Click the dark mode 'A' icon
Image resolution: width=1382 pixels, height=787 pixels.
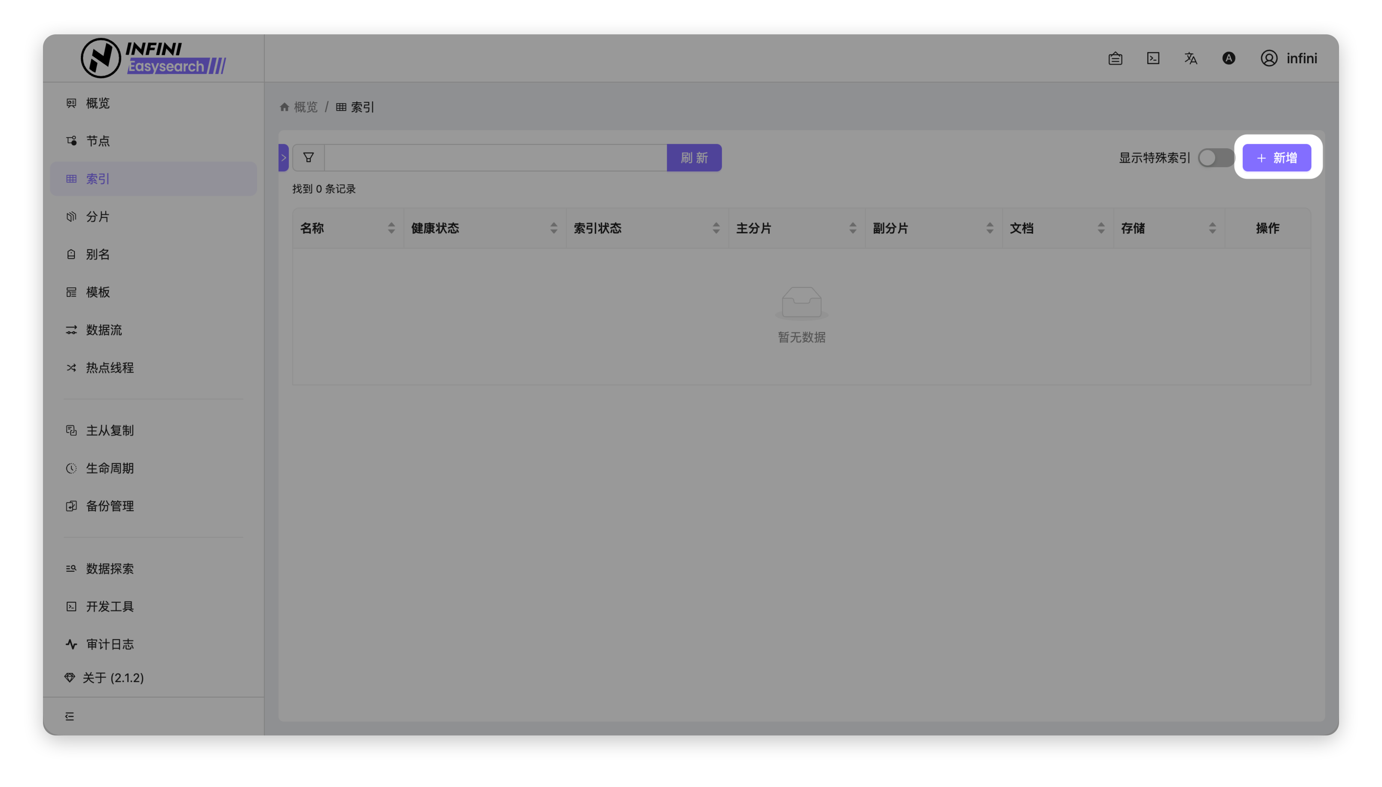(1229, 58)
